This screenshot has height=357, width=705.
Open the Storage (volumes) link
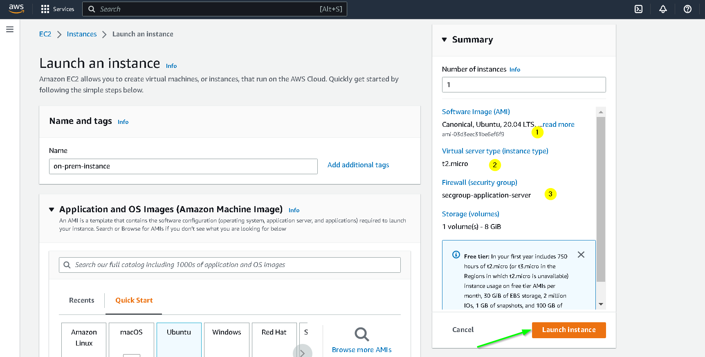[470, 214]
